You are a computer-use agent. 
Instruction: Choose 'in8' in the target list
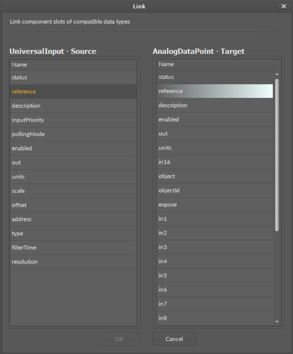[x=215, y=318]
